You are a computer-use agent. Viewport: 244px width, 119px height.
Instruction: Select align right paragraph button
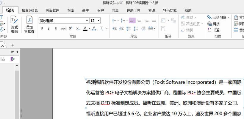(x=146, y=20)
